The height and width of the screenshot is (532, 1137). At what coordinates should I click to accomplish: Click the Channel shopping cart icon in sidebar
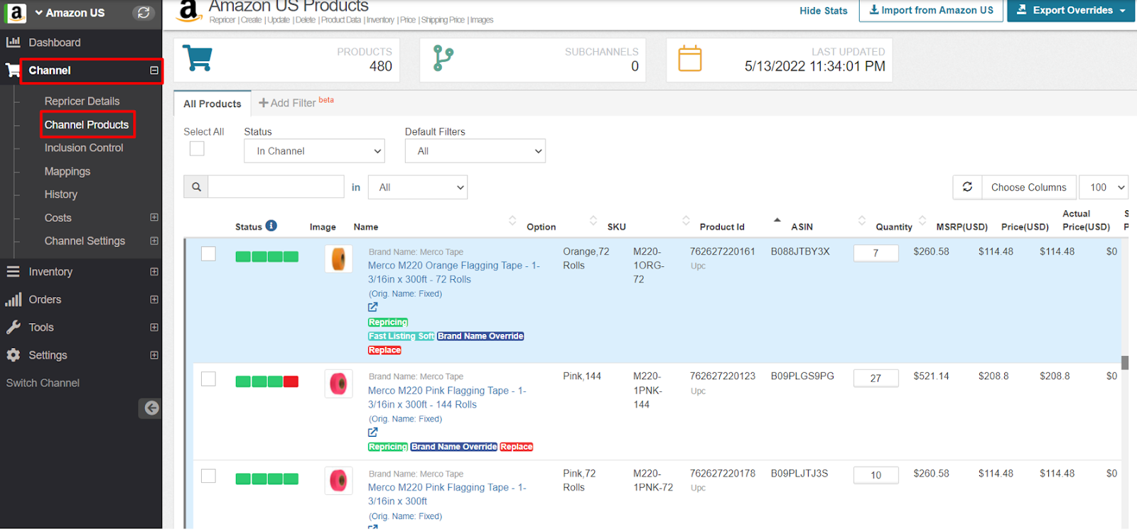[13, 70]
